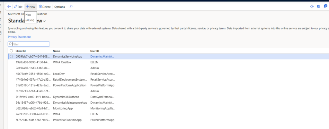Select the PowerPlatformApplication name cell
The height and width of the screenshot is (129, 329).
[x=70, y=85]
